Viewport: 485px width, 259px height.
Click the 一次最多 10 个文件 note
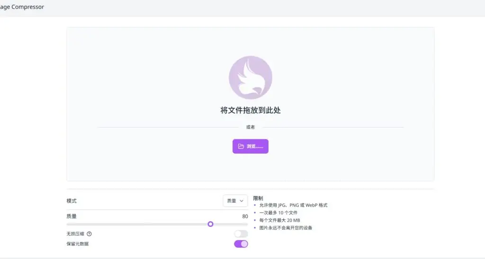(x=278, y=213)
